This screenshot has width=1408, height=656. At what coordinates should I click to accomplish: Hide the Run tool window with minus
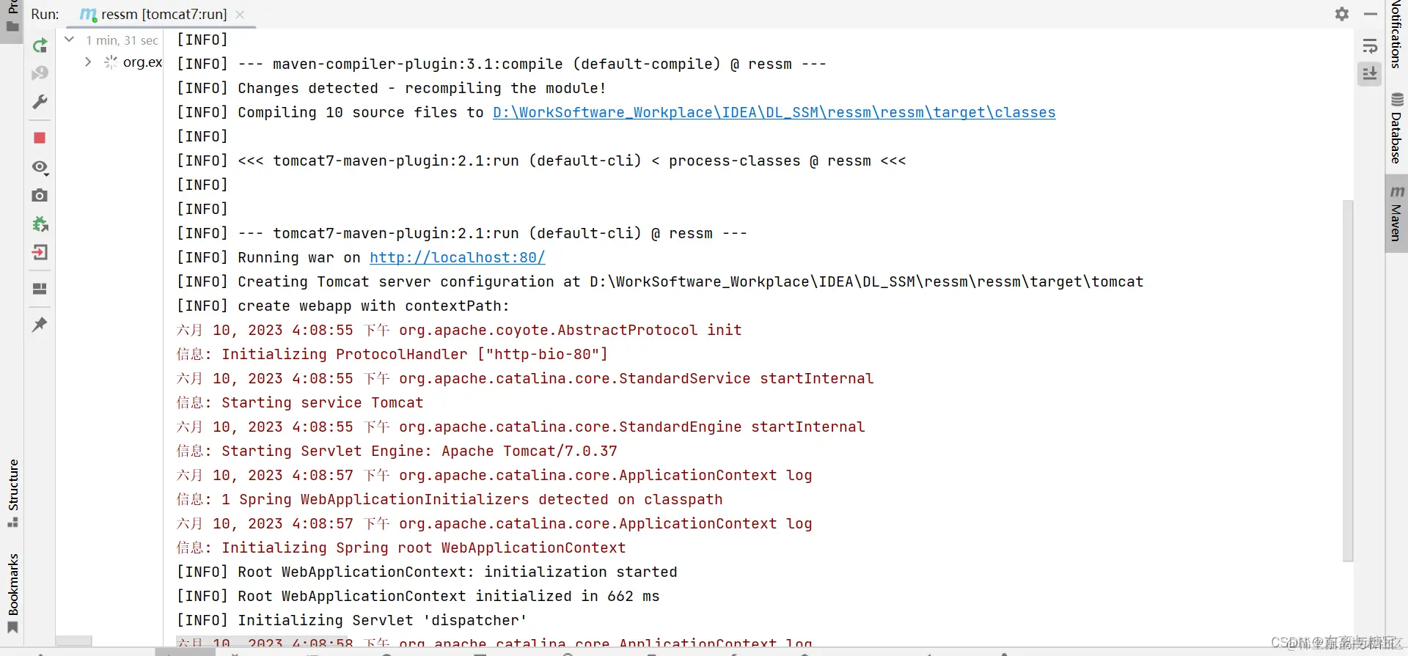(1371, 14)
